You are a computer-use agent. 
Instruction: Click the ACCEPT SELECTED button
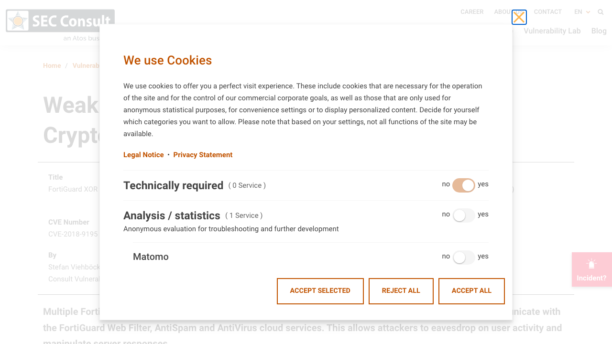[x=320, y=291]
